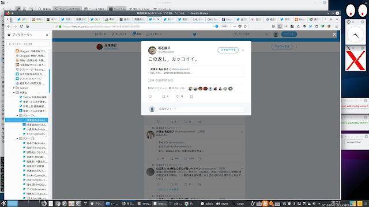Send the tweet via direct message icon
Screen dimensions: 369x207
191,97
